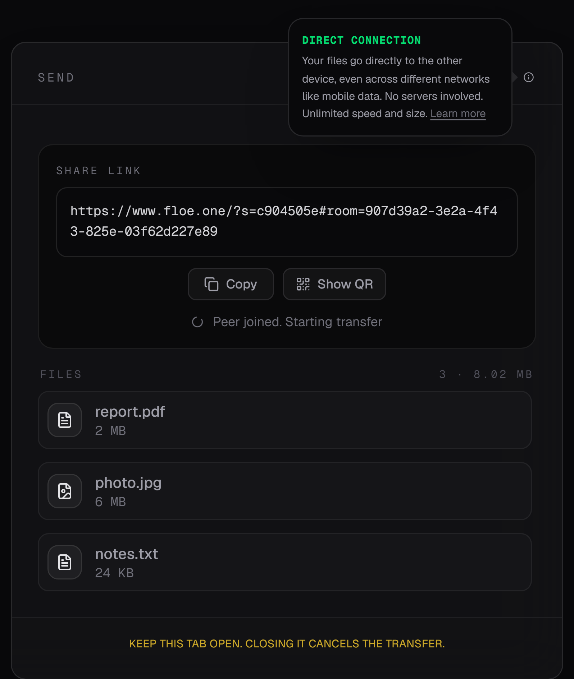
Task: Click the photo.jpg image file icon
Action: point(65,491)
